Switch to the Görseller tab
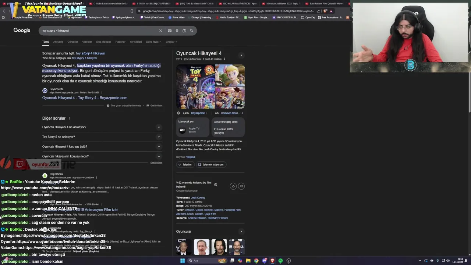This screenshot has width=471, height=265. 72,42
